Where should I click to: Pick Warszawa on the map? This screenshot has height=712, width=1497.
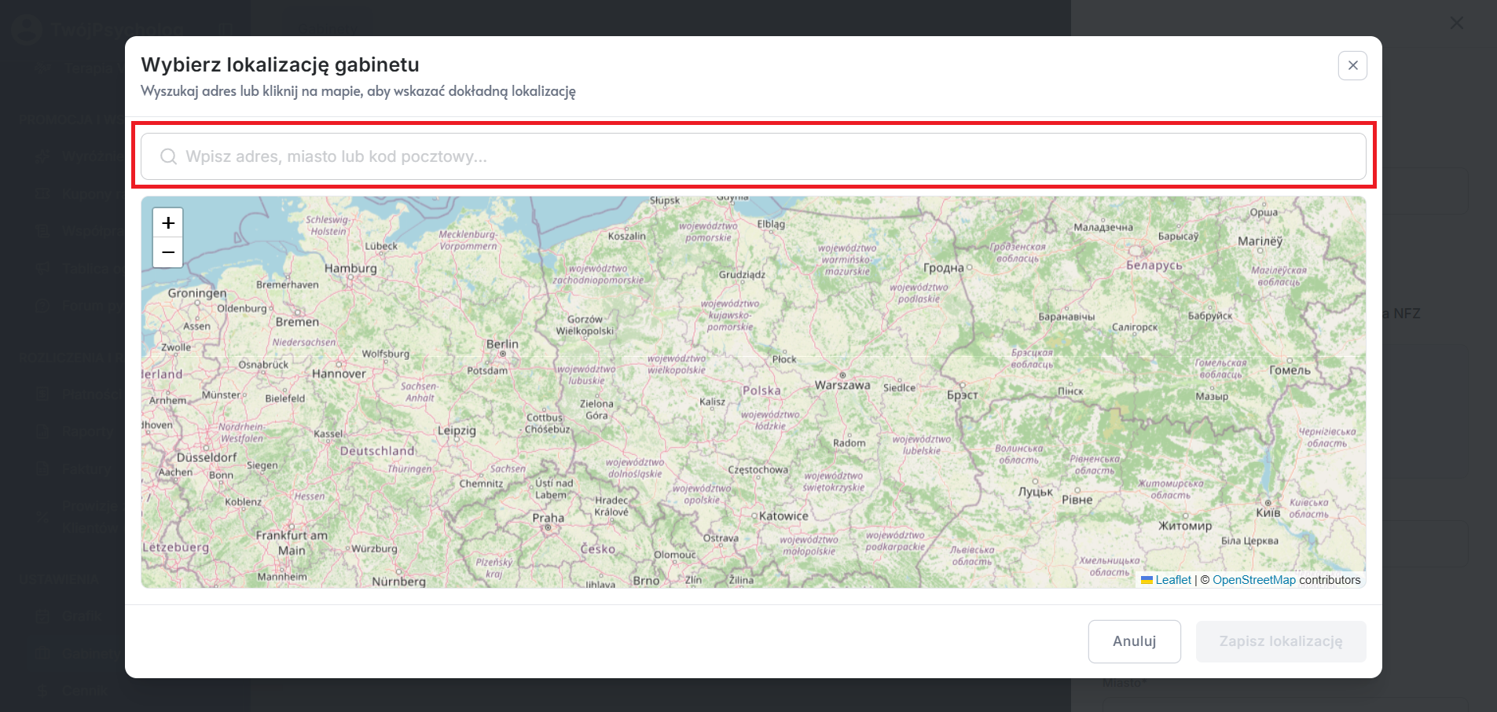pos(842,376)
